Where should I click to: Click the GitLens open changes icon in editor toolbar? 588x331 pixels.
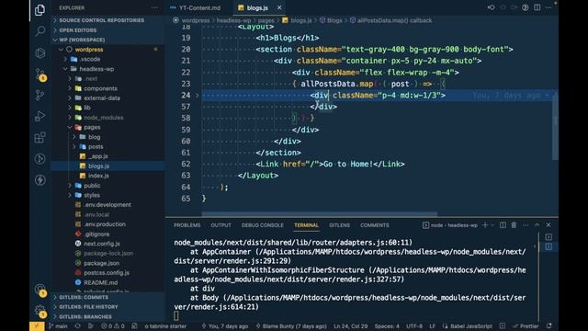[x=491, y=7]
